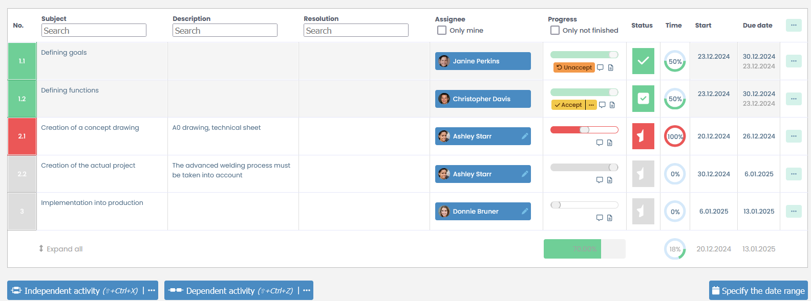Open comment icon in Implementation into production row
This screenshot has width=811, height=301.
[600, 218]
